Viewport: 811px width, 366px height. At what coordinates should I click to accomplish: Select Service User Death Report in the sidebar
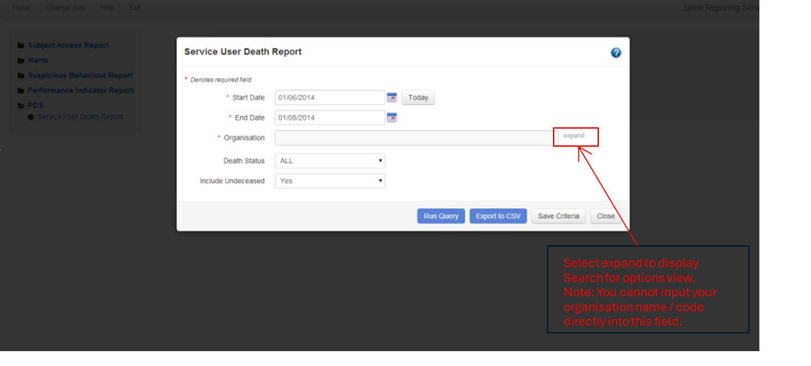point(80,117)
